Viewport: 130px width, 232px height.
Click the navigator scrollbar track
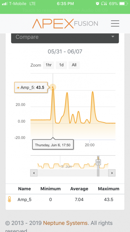73,173
